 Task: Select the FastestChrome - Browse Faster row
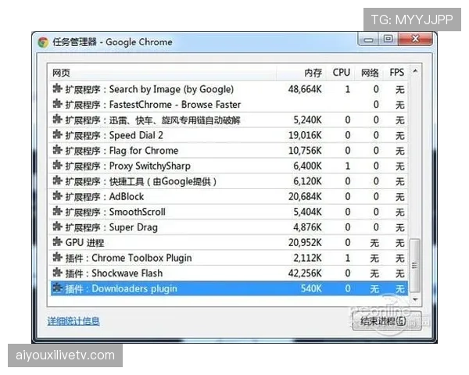point(228,105)
